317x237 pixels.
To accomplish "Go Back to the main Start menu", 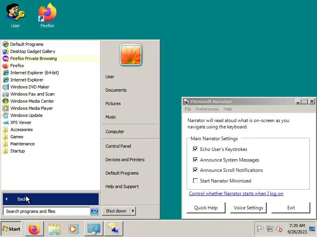I will click(51, 199).
